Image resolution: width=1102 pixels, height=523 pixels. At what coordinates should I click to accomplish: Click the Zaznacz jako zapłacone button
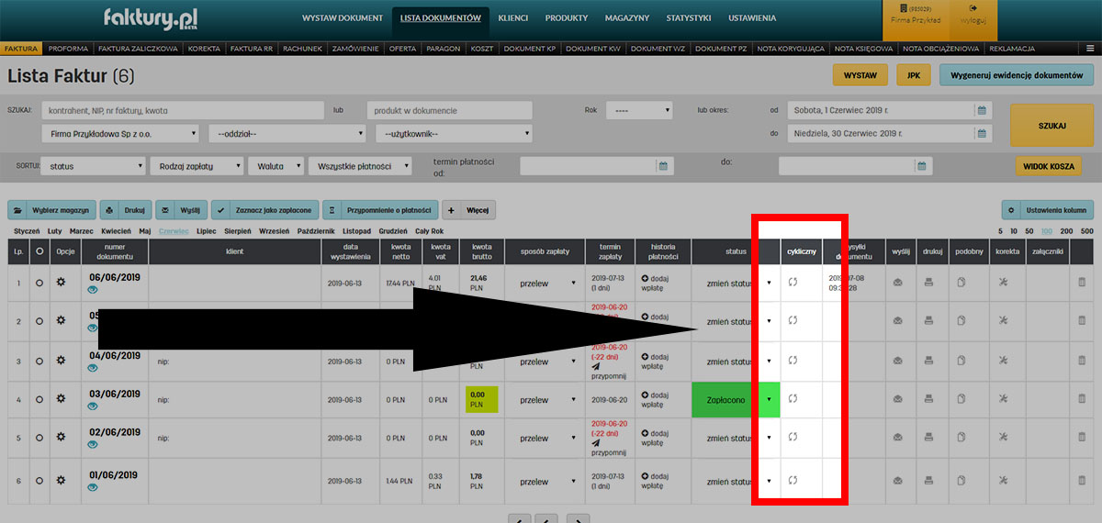coord(264,210)
